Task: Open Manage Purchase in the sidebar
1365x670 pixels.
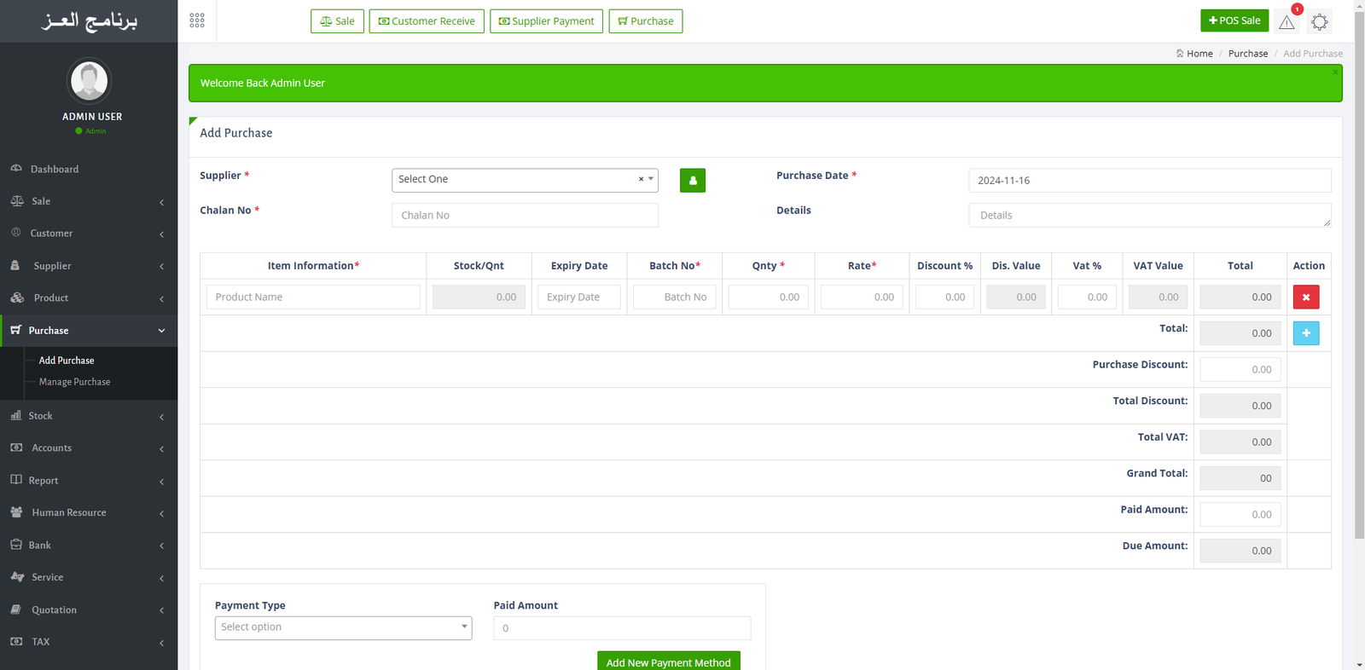Action: [x=74, y=382]
